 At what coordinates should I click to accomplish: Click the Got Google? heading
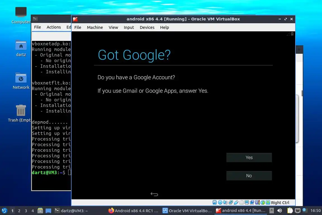134,55
